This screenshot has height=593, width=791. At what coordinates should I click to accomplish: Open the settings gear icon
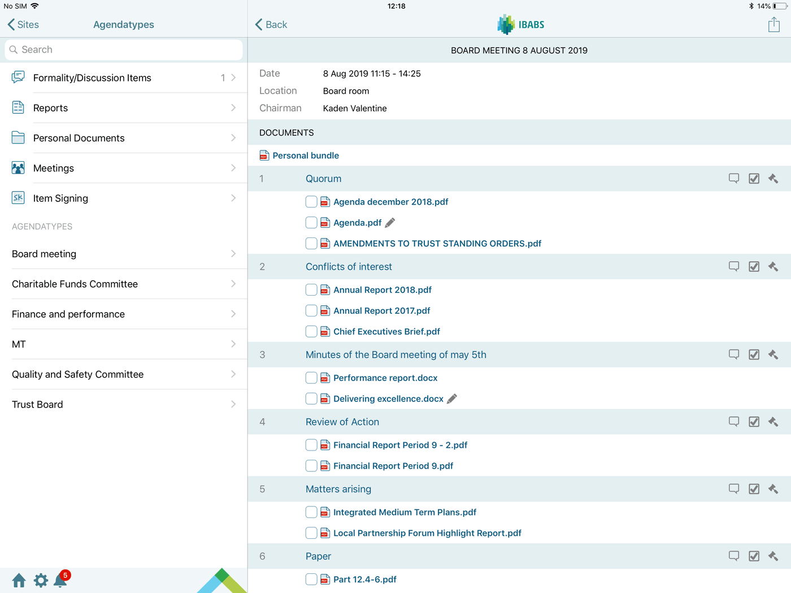click(40, 581)
